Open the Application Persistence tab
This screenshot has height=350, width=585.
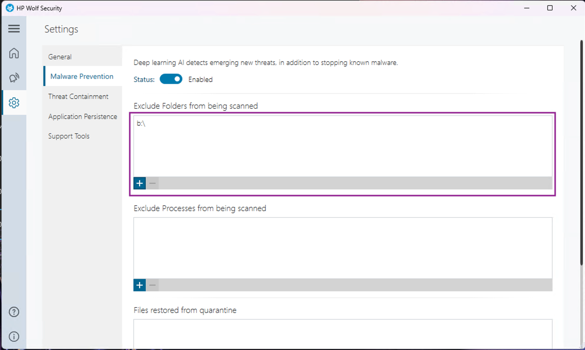pyautogui.click(x=82, y=116)
